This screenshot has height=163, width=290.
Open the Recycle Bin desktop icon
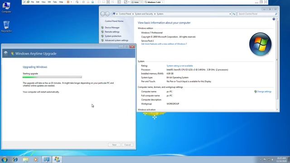[x=6, y=26]
